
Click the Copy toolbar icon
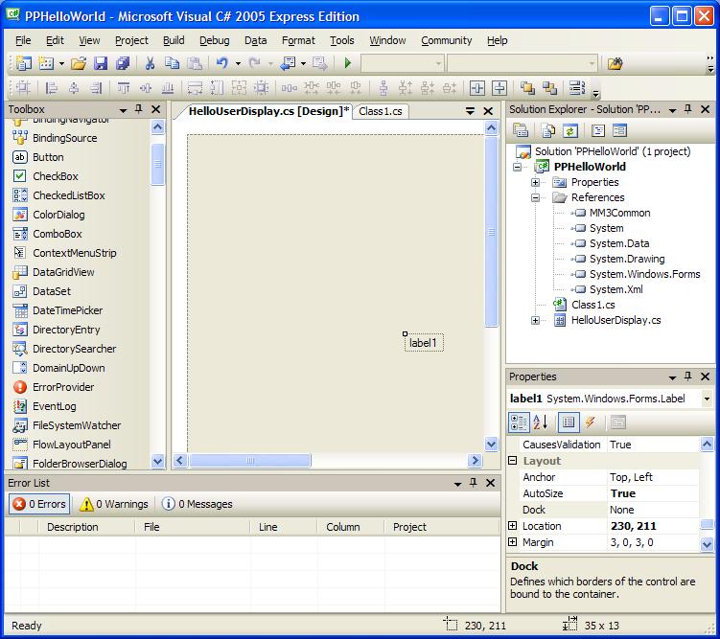(173, 63)
